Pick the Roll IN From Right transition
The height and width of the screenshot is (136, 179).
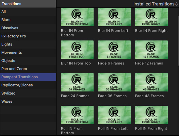click(x=151, y=115)
